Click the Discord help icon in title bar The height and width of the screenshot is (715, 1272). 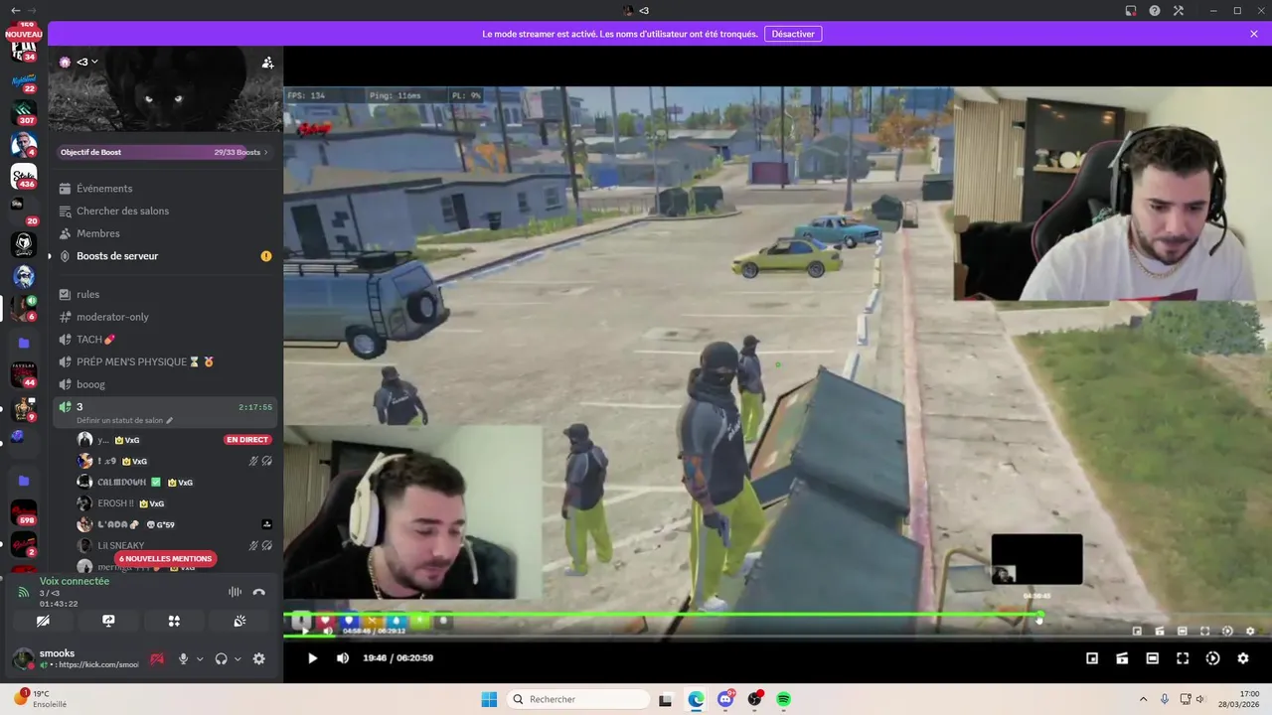pyautogui.click(x=1155, y=10)
